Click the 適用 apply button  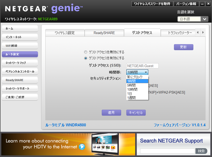111,113
